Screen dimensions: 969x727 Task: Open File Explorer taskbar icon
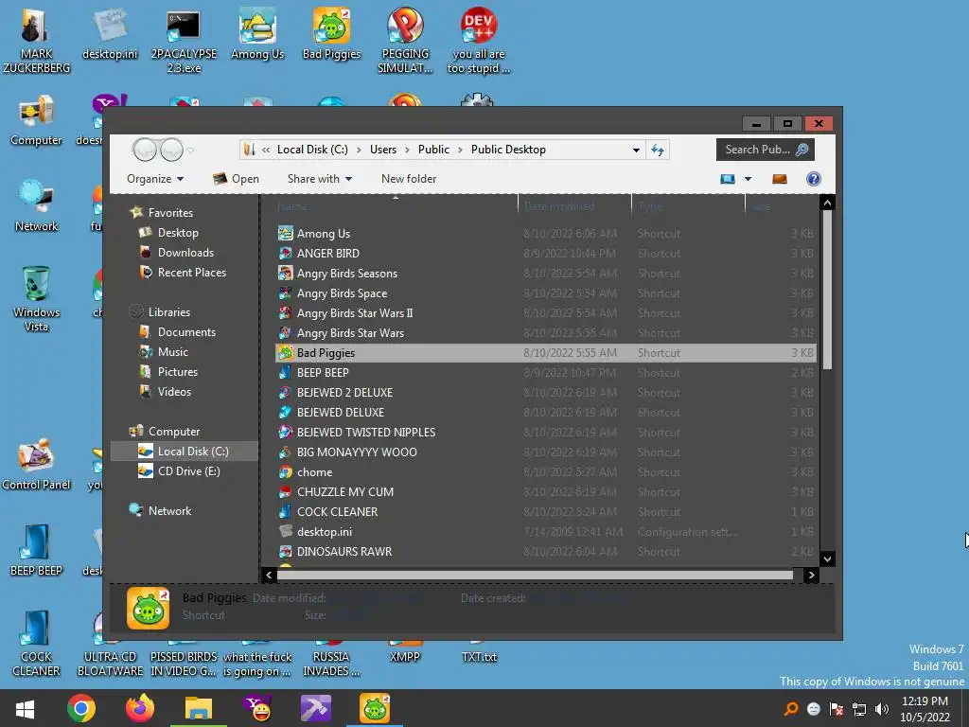point(199,708)
